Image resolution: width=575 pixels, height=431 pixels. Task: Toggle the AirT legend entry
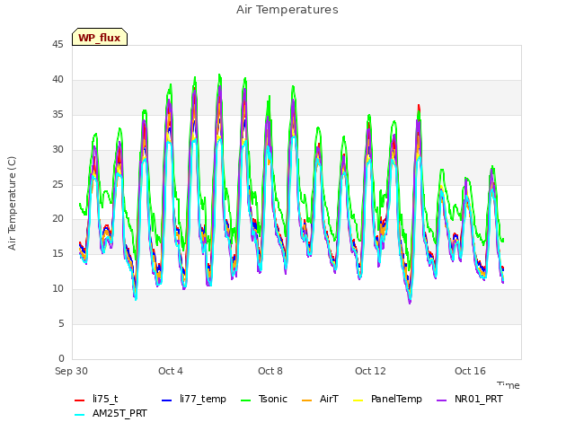point(320,399)
